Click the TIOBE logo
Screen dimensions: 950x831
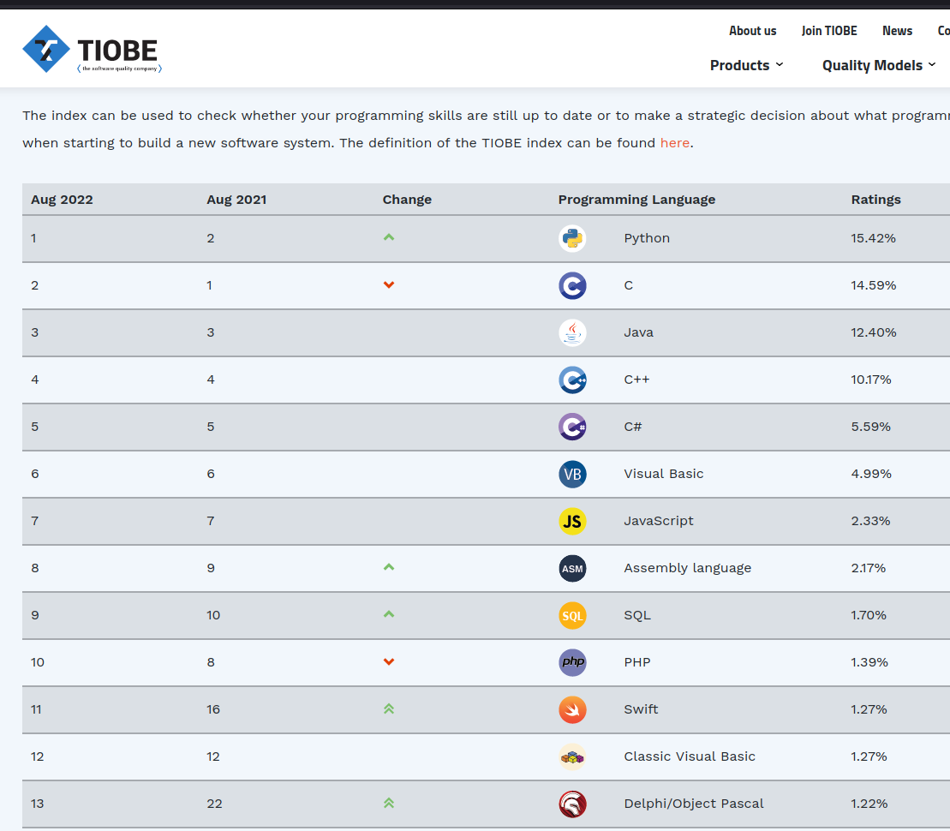click(93, 49)
